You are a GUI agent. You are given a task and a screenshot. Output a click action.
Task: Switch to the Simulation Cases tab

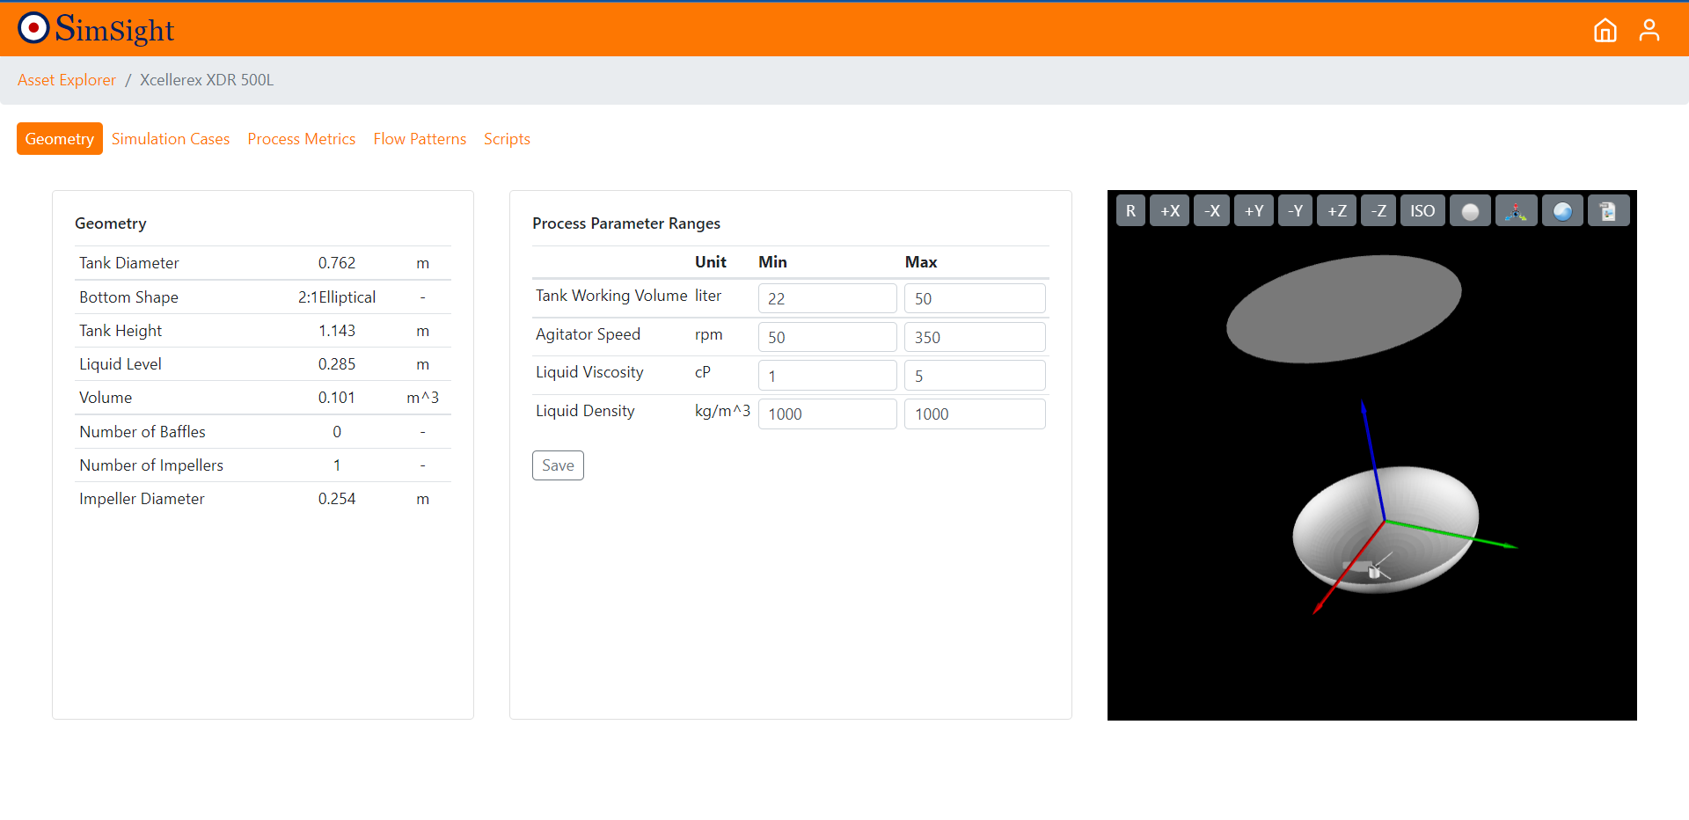coord(171,138)
